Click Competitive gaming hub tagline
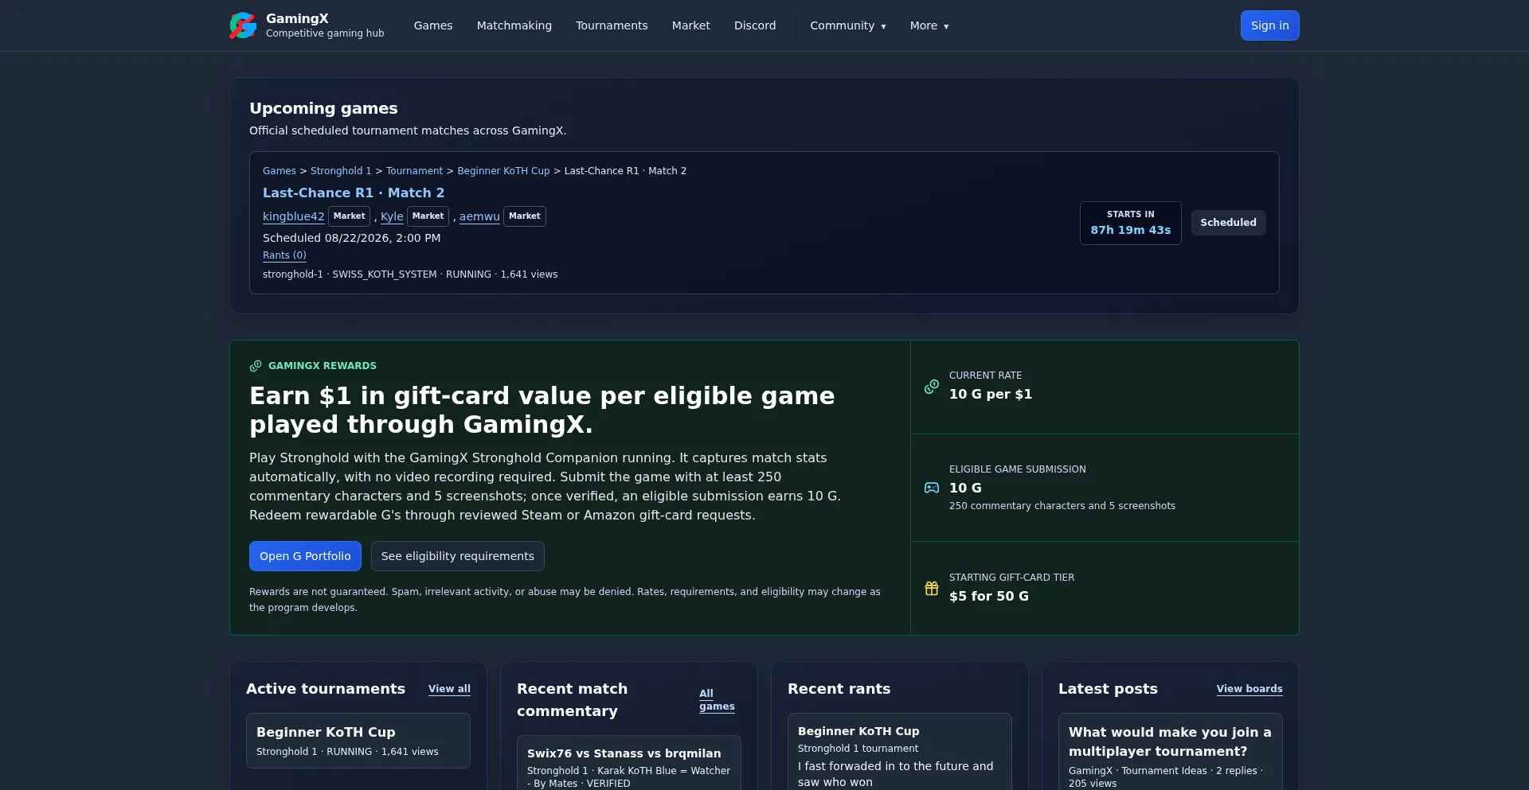1529x790 pixels. [325, 33]
